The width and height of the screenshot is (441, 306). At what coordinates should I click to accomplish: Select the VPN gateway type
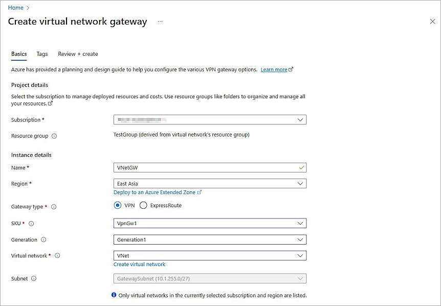[117, 206]
